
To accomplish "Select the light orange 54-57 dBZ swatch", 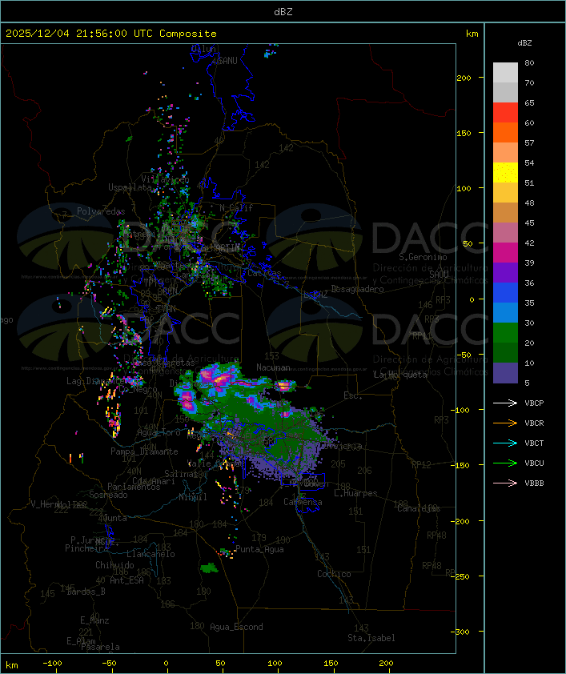I will point(505,153).
